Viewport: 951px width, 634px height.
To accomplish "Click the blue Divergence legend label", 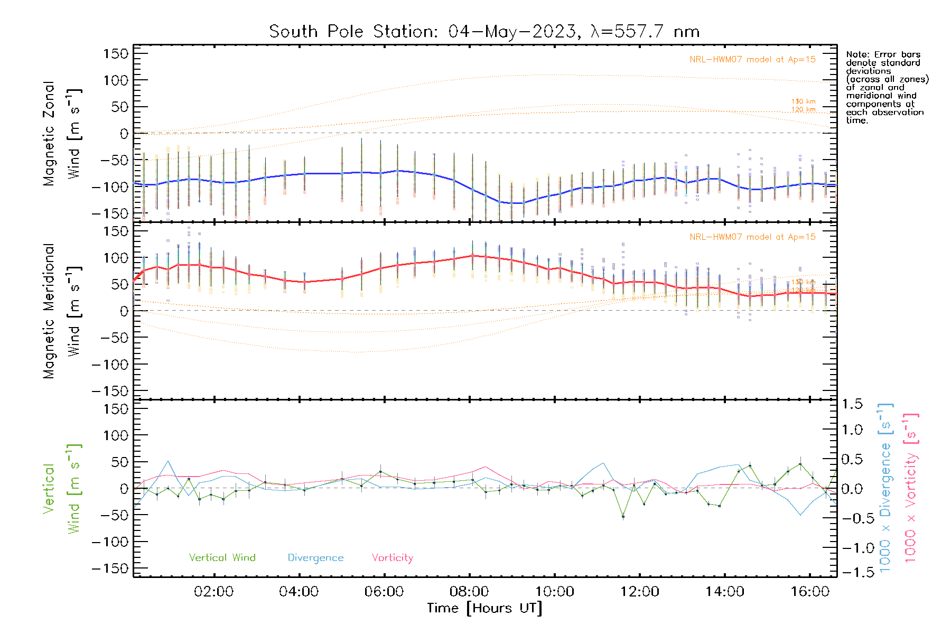I will pos(315,558).
